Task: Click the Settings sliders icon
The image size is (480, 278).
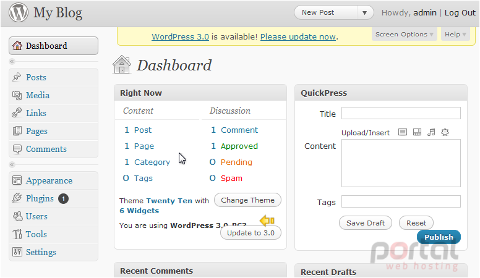Action: click(x=17, y=252)
